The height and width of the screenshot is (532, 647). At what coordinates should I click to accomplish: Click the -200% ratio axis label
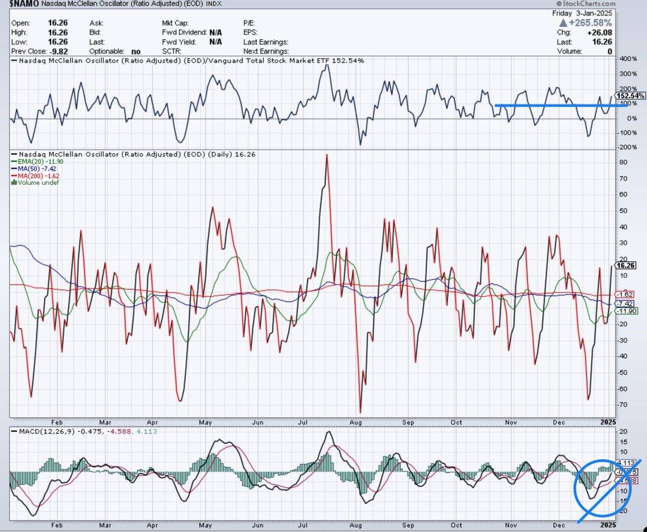tap(628, 147)
